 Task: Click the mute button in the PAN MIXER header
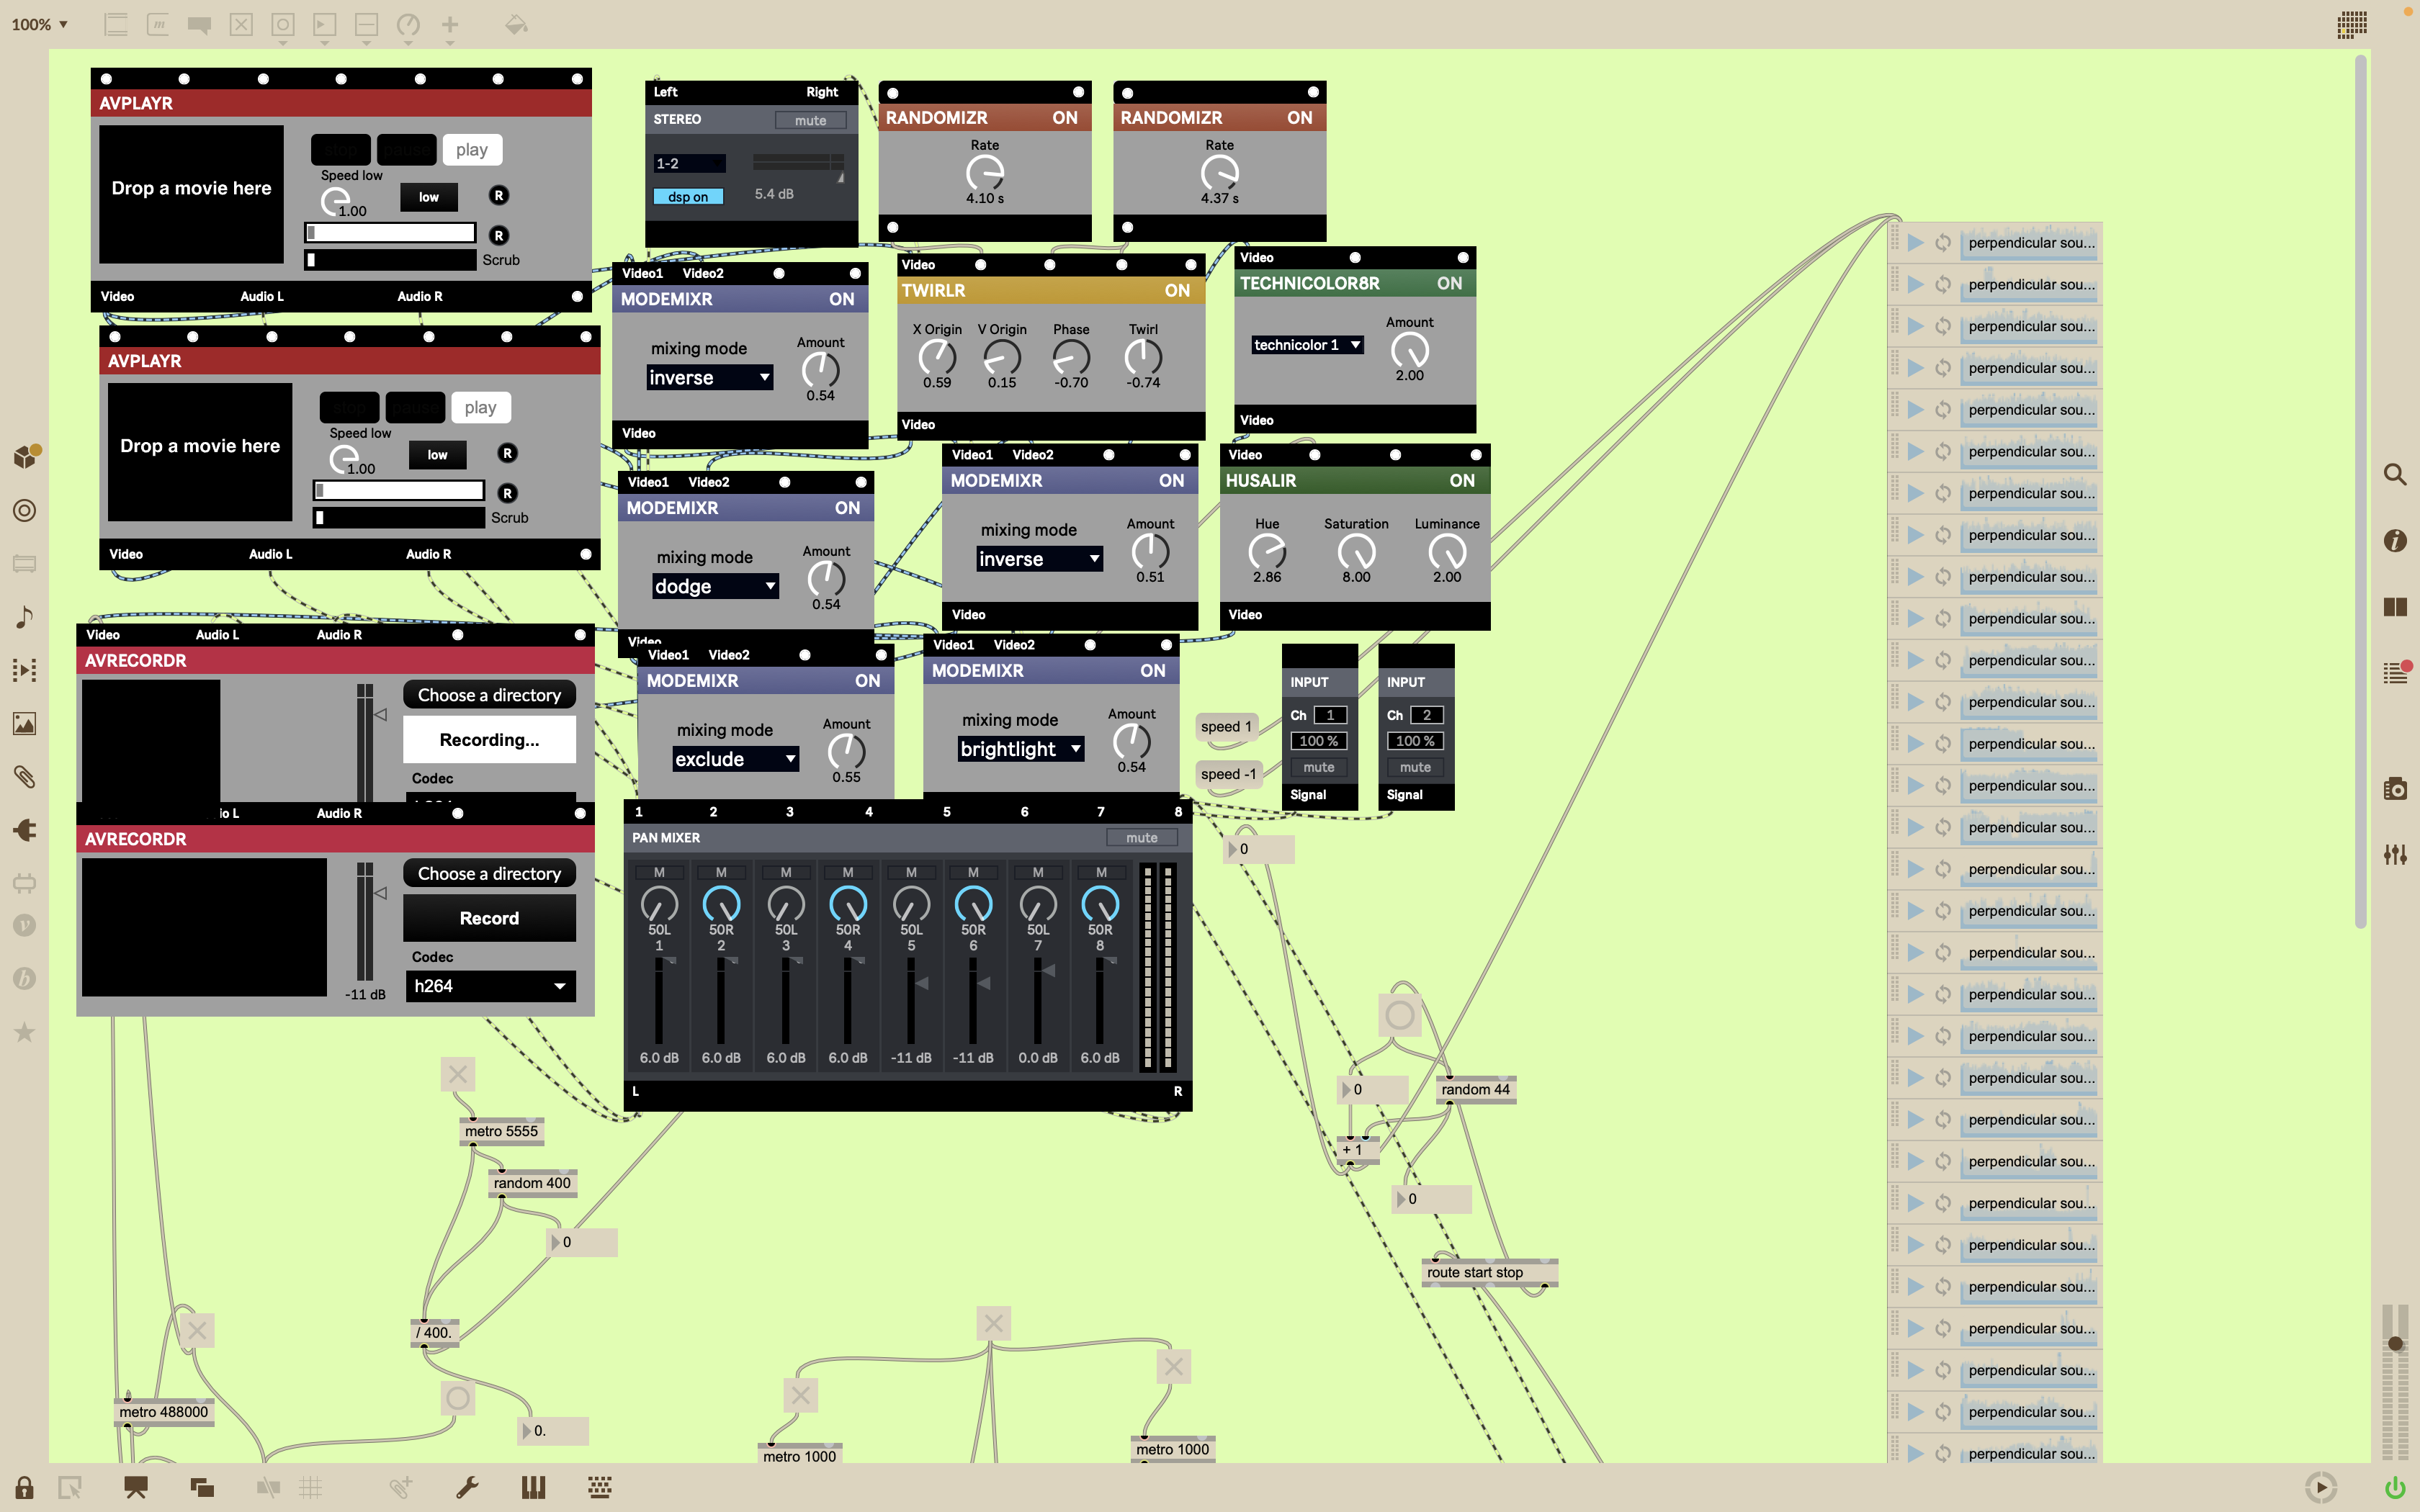point(1141,838)
